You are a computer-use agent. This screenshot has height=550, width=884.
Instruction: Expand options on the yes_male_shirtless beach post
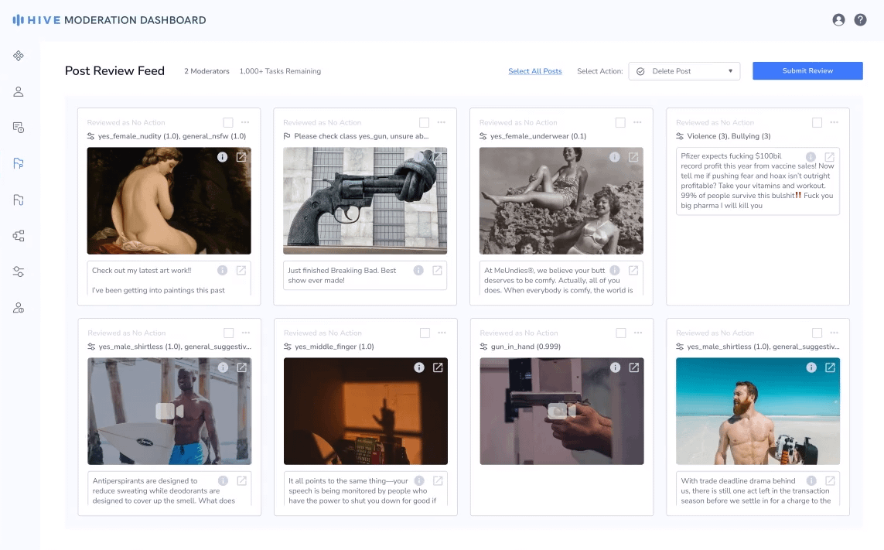[x=834, y=333]
